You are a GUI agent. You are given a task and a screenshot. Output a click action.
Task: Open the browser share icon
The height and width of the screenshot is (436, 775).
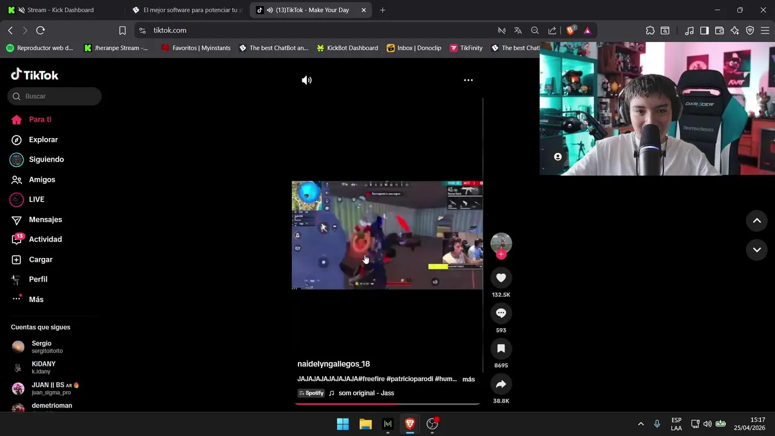coord(552,30)
